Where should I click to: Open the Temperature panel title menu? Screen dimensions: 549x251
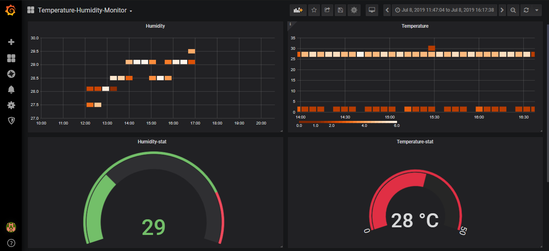415,26
